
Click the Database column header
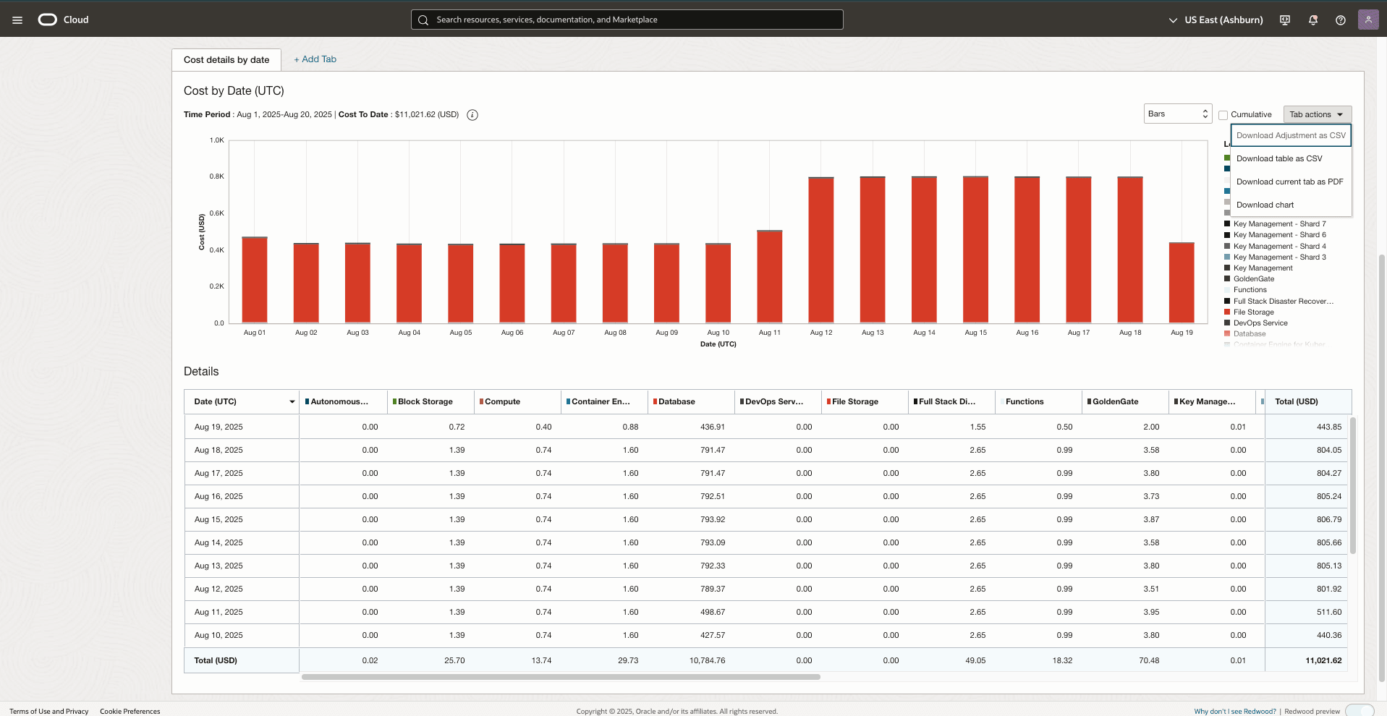[691, 402]
